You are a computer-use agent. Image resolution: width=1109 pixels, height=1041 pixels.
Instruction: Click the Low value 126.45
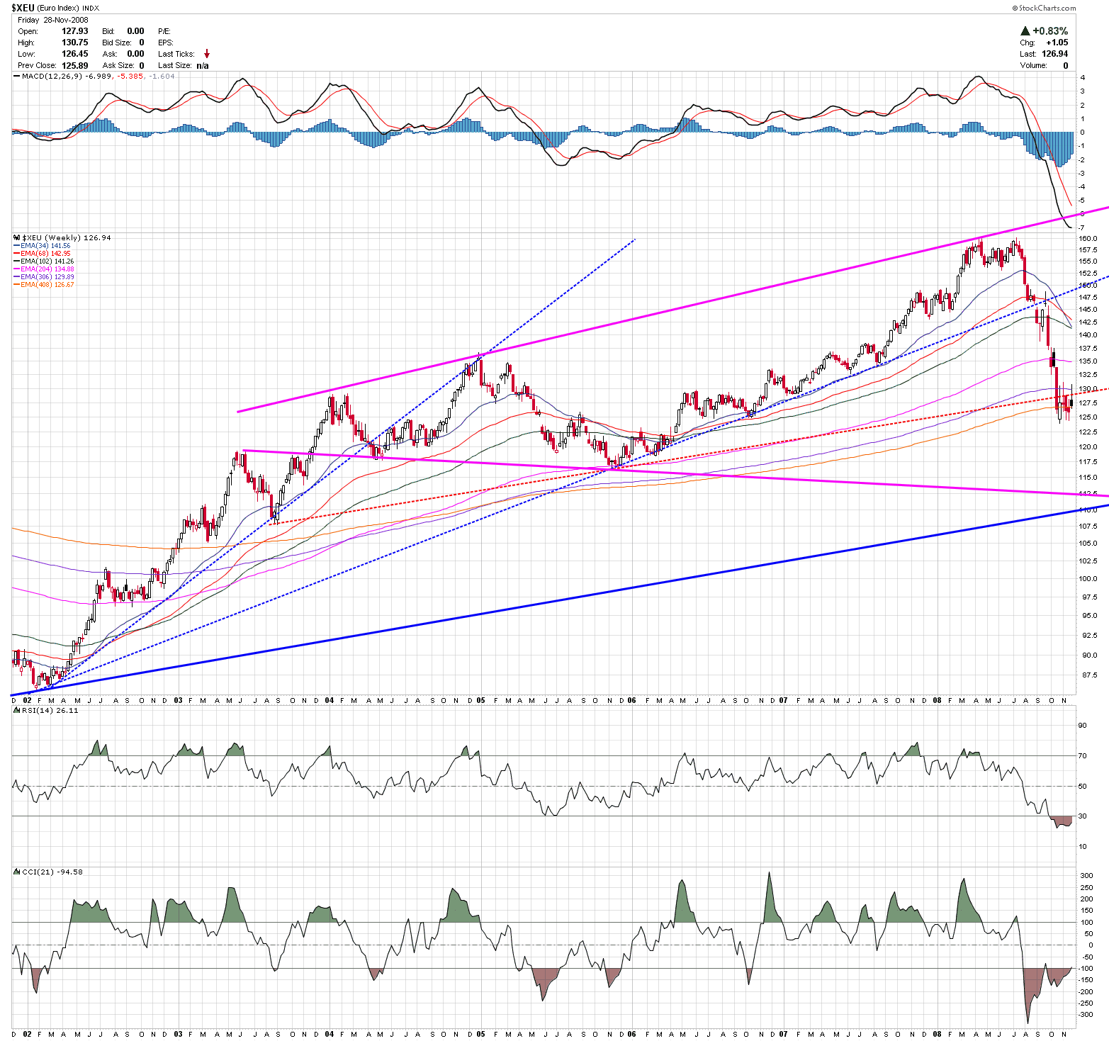pyautogui.click(x=75, y=54)
